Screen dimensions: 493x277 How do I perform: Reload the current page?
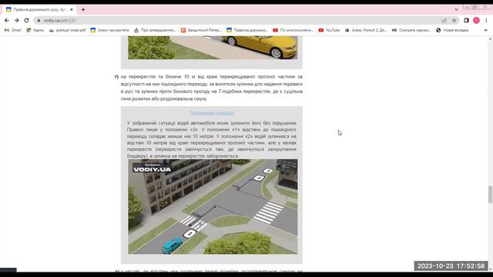26,21
